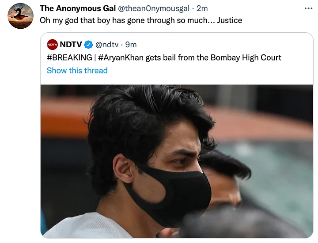The width and height of the screenshot is (318, 243).
Task: Click 'Show this thread' link
Action: click(77, 71)
